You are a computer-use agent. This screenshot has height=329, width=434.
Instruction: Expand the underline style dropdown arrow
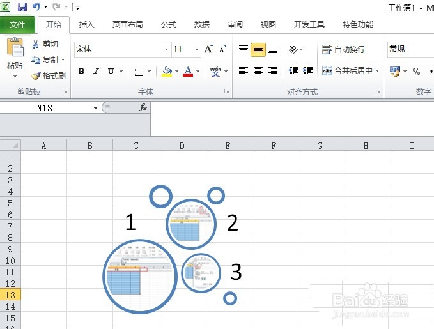pos(121,72)
